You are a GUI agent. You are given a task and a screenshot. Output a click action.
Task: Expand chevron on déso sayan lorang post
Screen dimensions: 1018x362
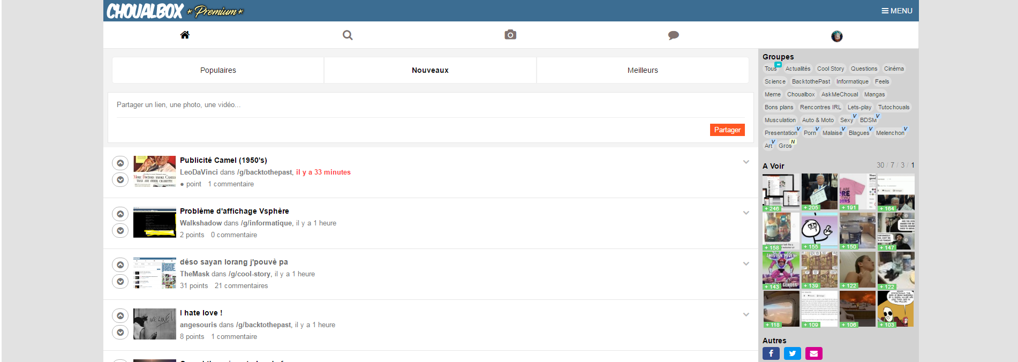pos(746,263)
